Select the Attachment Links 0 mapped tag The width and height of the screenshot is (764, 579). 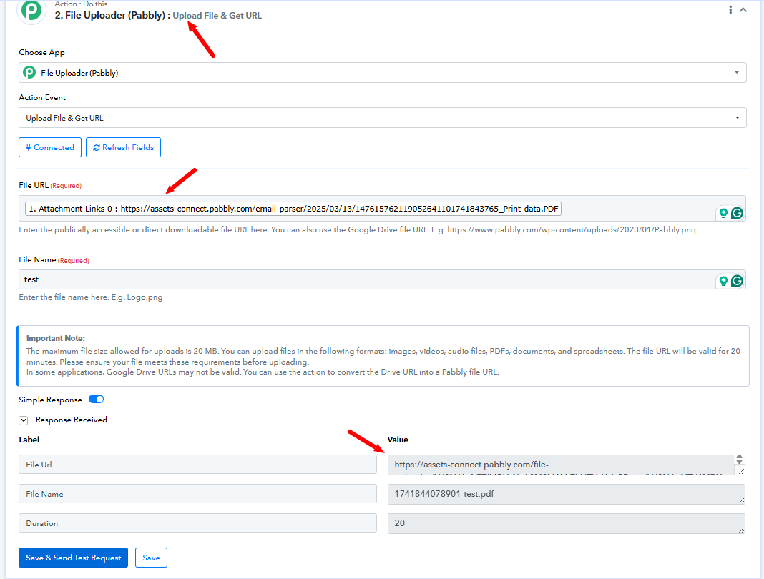click(293, 209)
